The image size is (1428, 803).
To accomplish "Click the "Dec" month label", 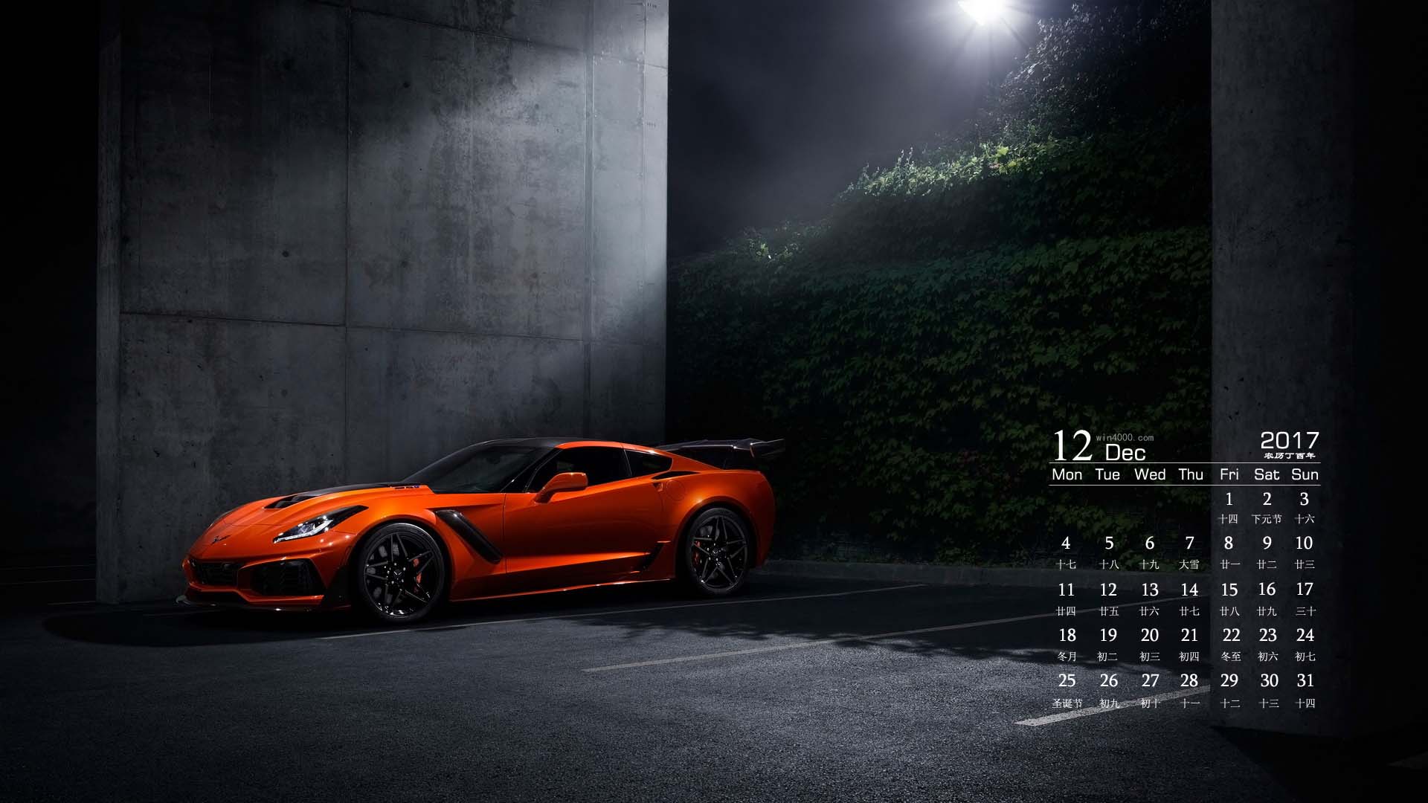I will (1125, 452).
